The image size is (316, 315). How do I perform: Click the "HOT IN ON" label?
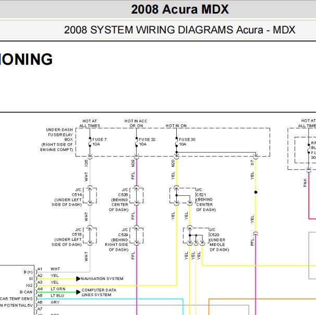click(x=176, y=125)
